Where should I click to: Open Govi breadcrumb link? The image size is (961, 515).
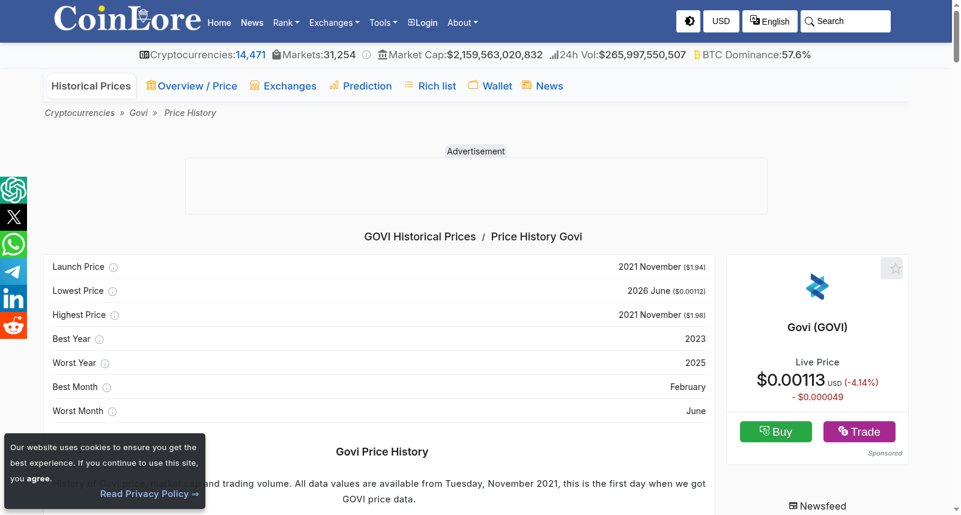point(139,113)
